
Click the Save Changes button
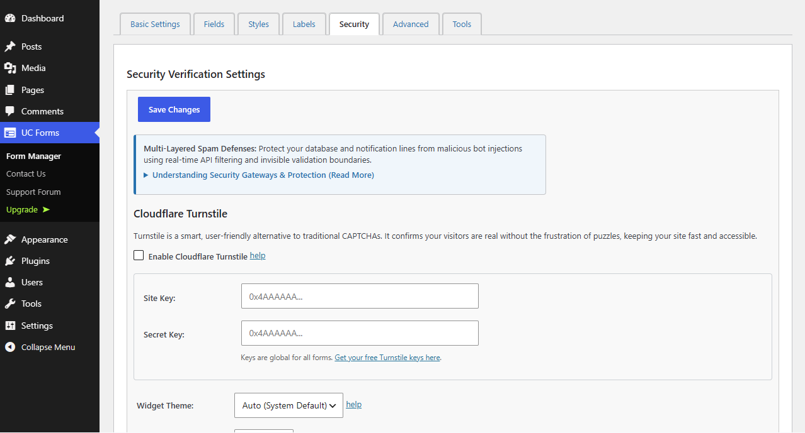tap(174, 109)
